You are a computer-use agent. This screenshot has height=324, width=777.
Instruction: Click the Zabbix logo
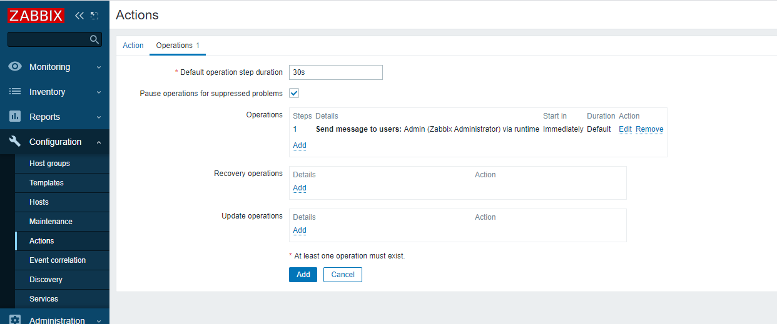[36, 15]
